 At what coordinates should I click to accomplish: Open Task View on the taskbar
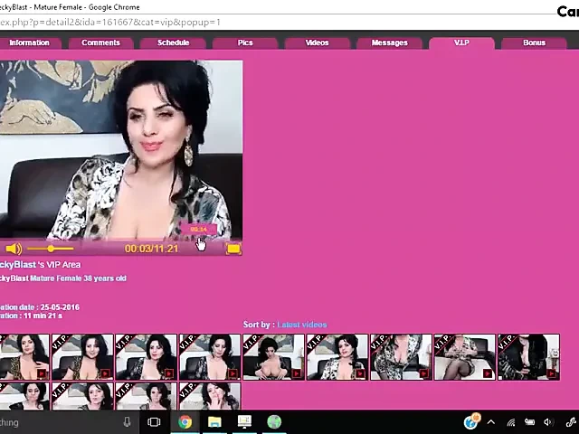tap(155, 422)
